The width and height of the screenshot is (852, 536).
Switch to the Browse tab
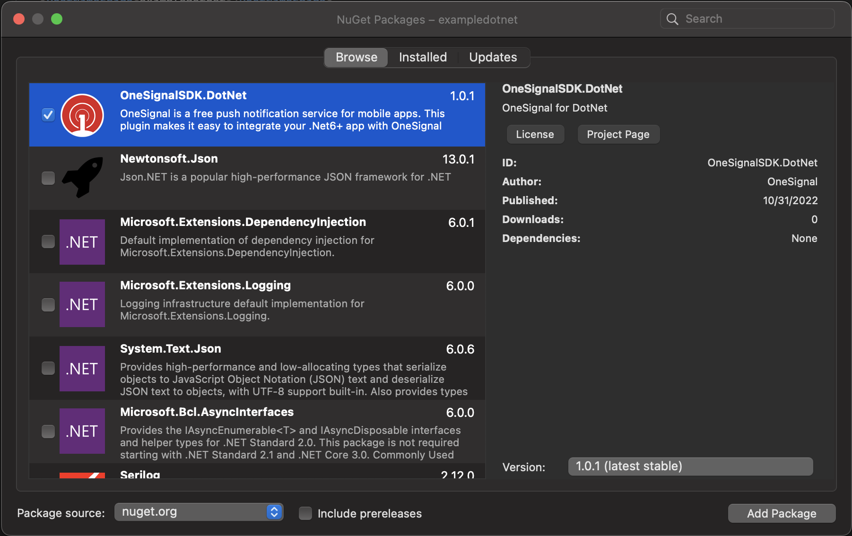click(x=356, y=57)
